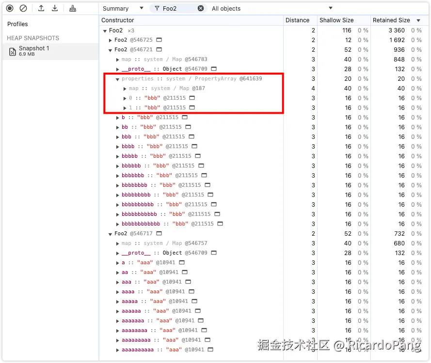Click window icon on bbbbbb :: "bbb" row
The width and height of the screenshot is (431, 363).
pyautogui.click(x=201, y=166)
